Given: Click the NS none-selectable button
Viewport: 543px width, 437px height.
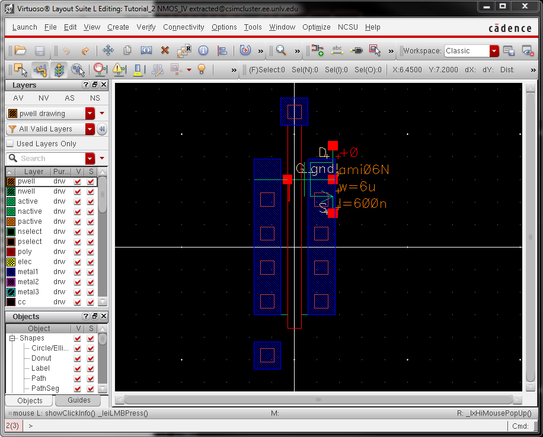Looking at the screenshot, I should 95,98.
